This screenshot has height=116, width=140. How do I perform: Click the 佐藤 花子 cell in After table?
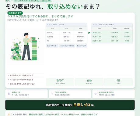pos(115,37)
